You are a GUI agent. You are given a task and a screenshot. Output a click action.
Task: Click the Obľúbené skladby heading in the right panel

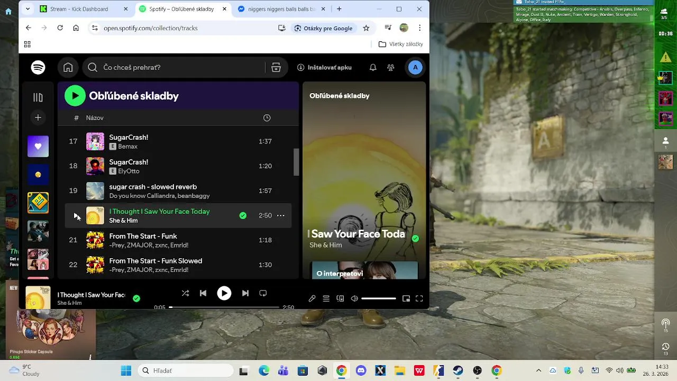(340, 96)
